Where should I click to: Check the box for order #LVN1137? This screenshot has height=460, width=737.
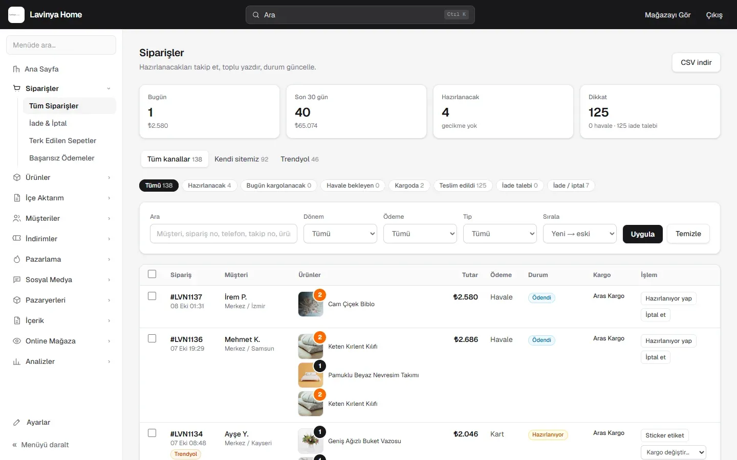152,296
